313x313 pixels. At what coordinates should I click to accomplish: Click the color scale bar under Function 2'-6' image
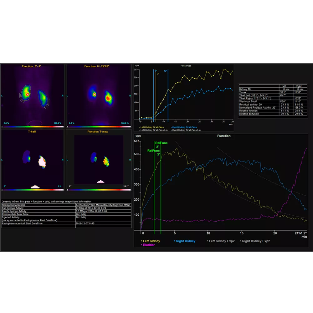point(33,126)
